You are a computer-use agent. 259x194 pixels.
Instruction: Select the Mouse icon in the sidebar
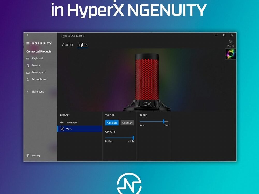tap(28, 66)
